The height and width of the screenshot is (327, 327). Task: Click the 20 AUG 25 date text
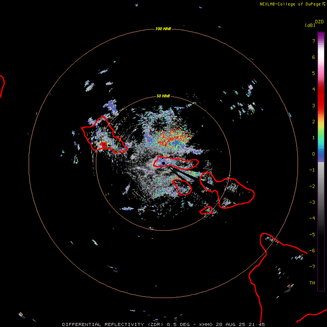pyautogui.click(x=231, y=324)
